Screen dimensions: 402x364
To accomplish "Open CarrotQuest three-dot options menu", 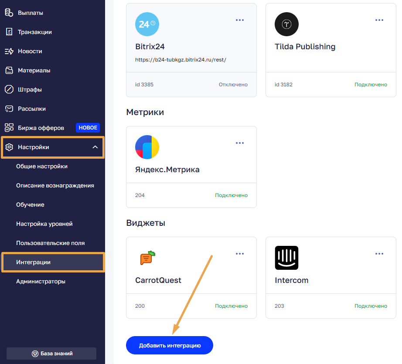I will 240,254.
